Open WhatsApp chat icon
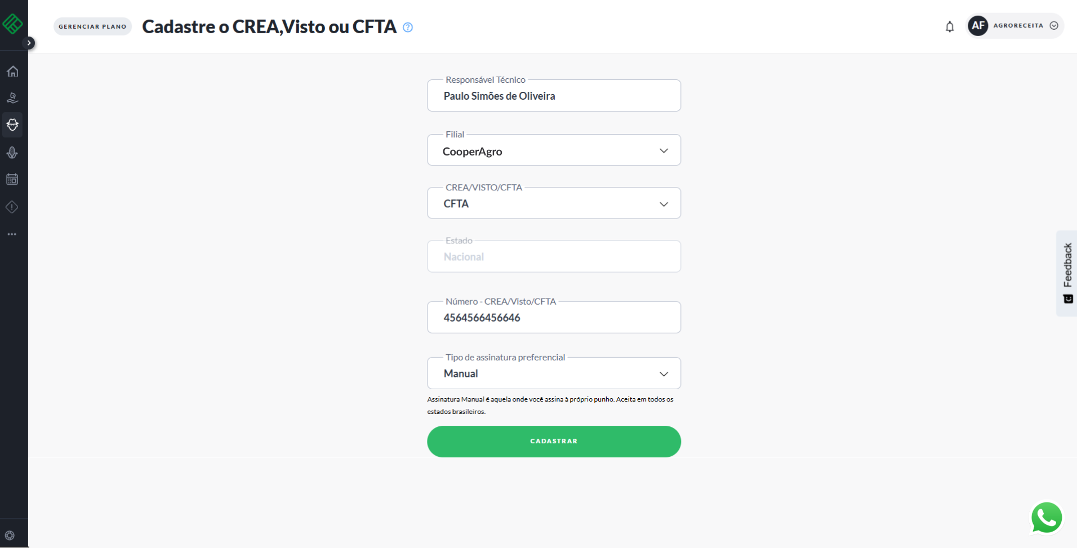1077x548 pixels. (1046, 518)
